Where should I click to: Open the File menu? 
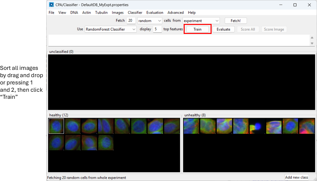click(51, 12)
